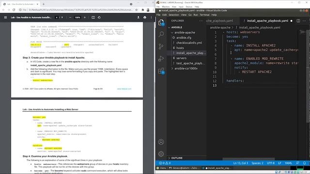Open a new Chrome tab
310x174 pixels.
click(44, 4)
